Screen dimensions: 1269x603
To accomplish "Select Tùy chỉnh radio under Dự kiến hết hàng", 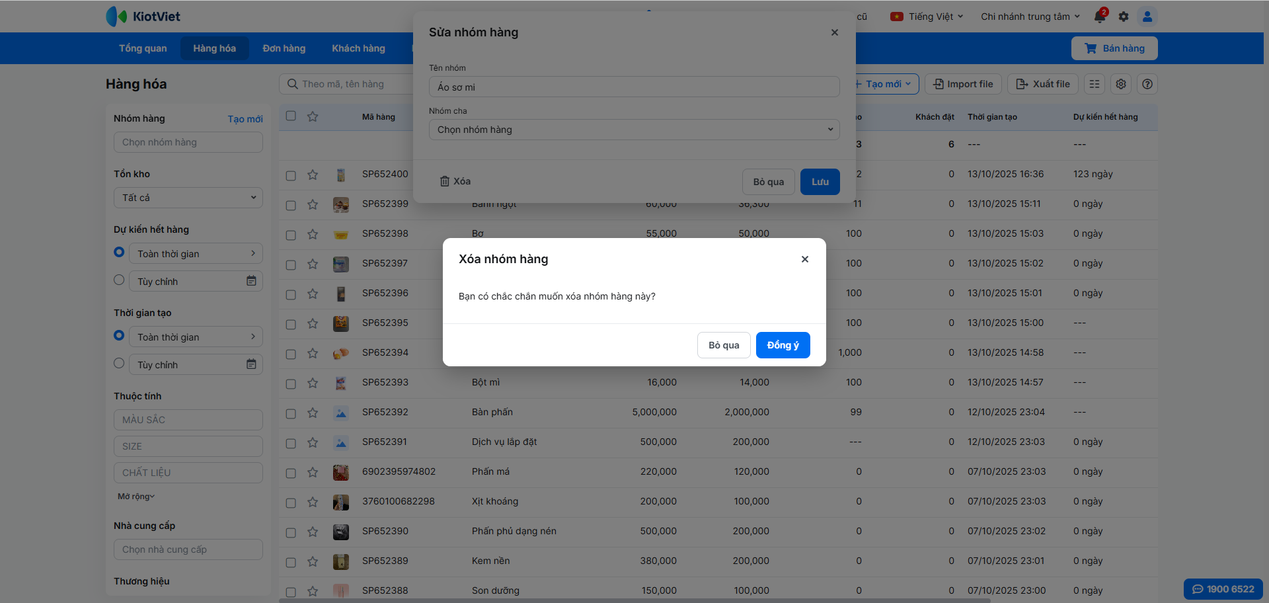I will click(x=119, y=280).
